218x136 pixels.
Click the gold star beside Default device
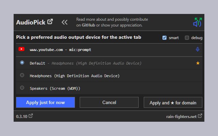[x=198, y=63]
